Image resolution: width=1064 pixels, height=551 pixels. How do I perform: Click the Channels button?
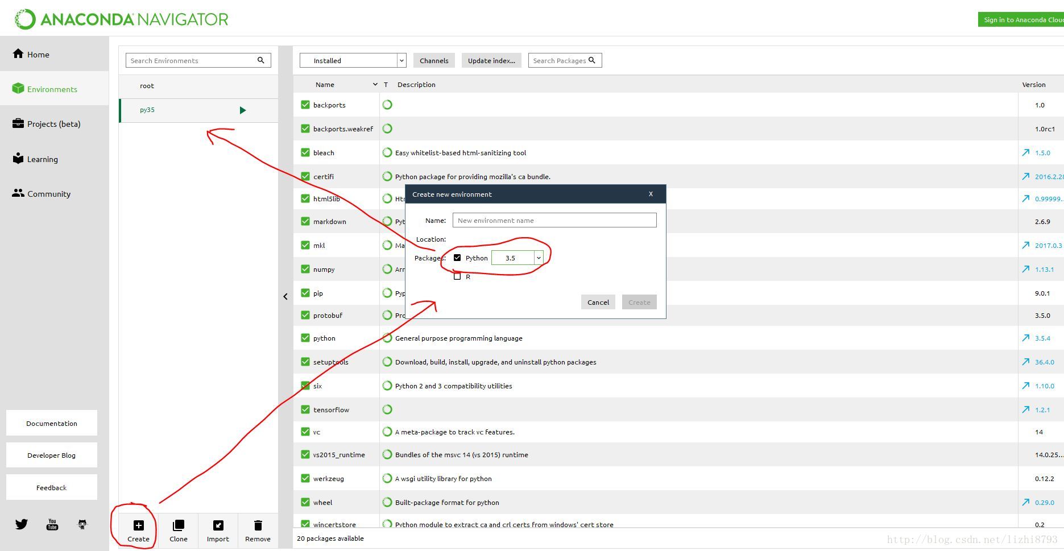click(x=434, y=60)
